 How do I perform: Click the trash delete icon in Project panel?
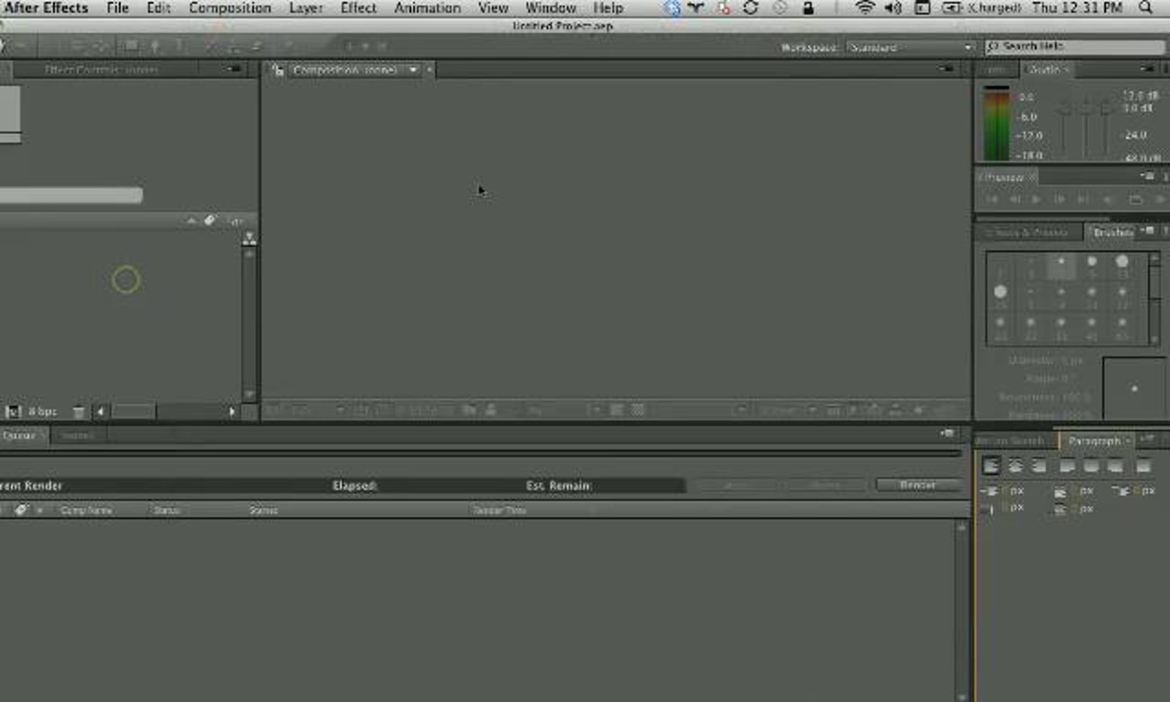click(x=78, y=412)
